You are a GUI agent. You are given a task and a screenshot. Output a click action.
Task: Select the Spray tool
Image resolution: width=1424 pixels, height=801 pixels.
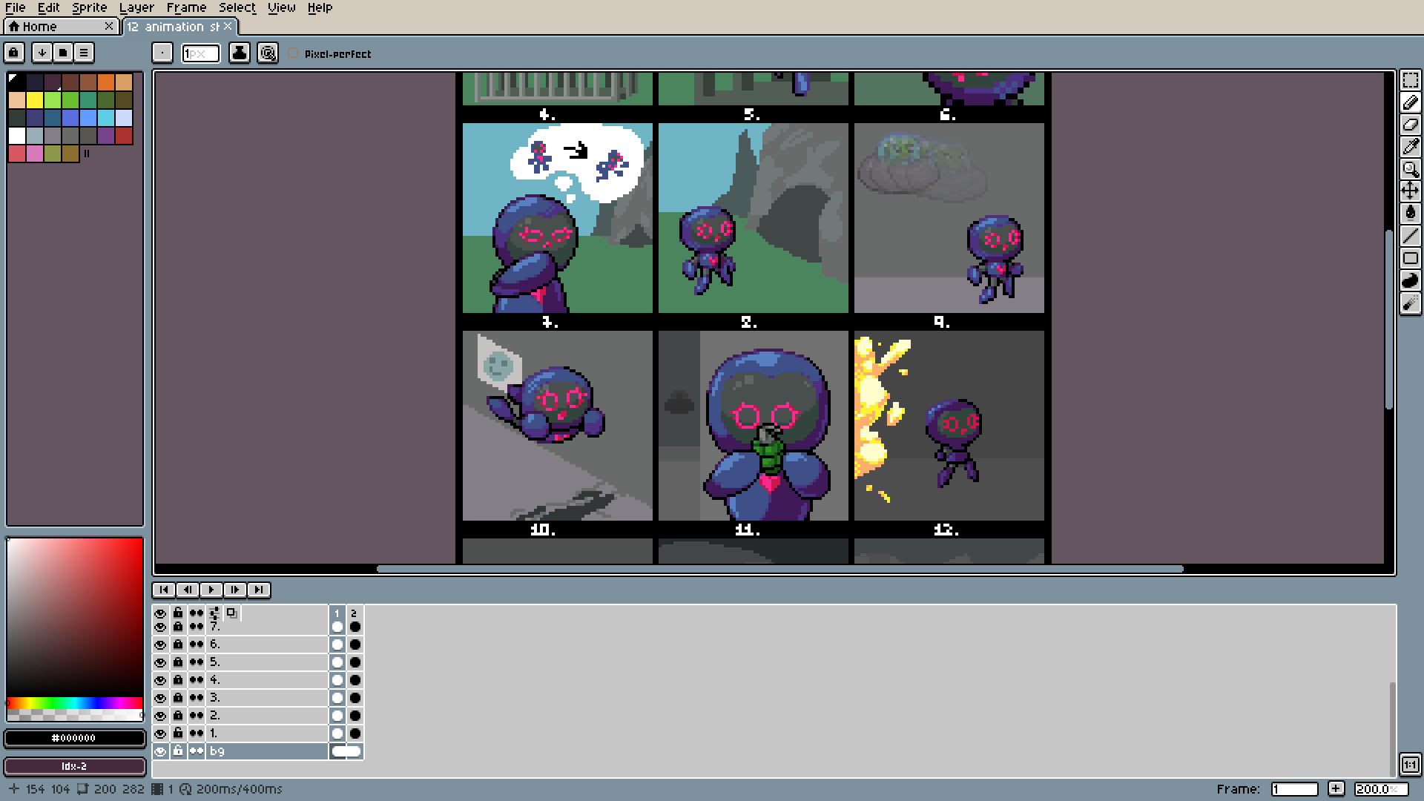(1410, 303)
